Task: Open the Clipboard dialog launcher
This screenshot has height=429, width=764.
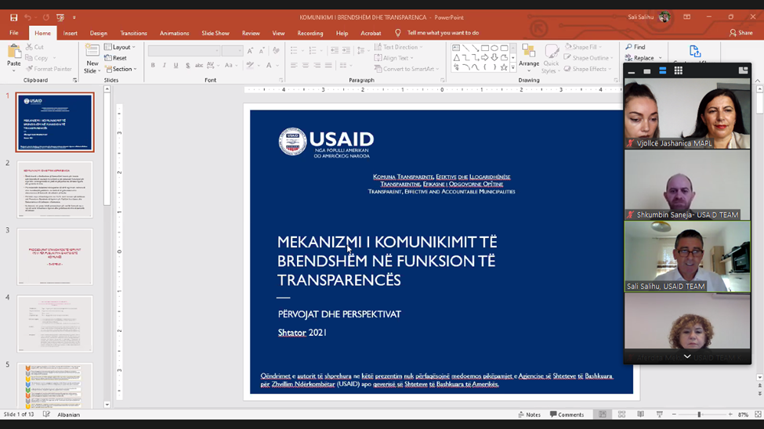Action: pos(75,81)
